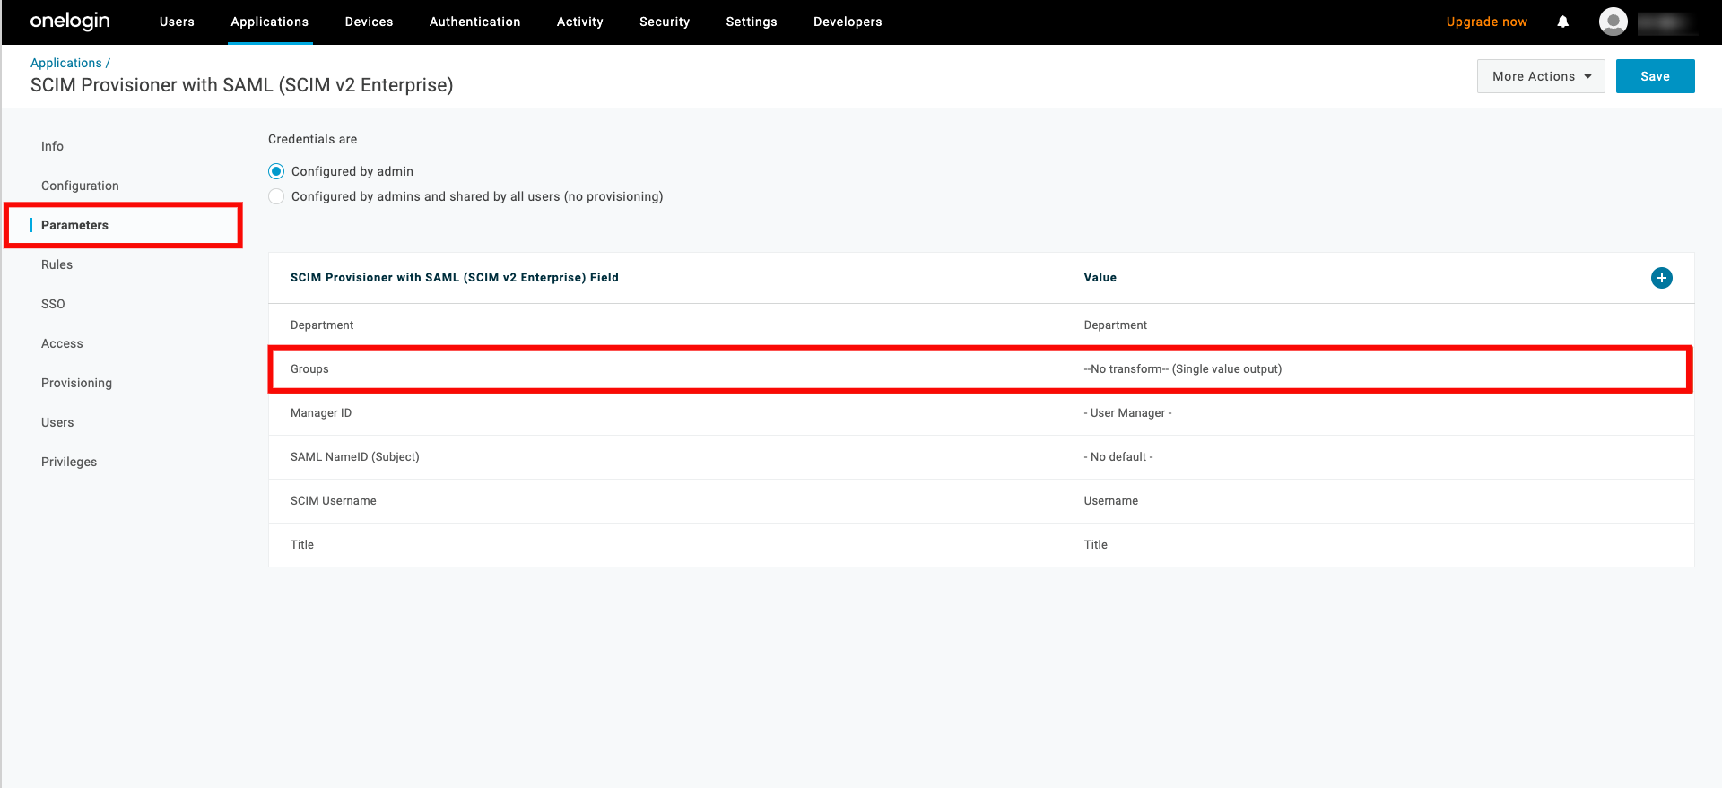Viewport: 1722px width, 788px height.
Task: Click the blurred account name
Action: tap(1666, 22)
